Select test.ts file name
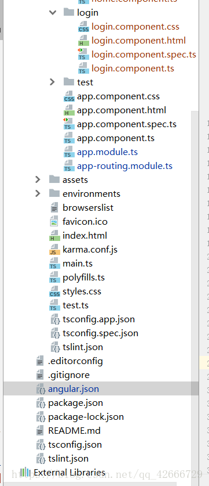Image resolution: width=209 pixels, height=486 pixels. point(75,305)
